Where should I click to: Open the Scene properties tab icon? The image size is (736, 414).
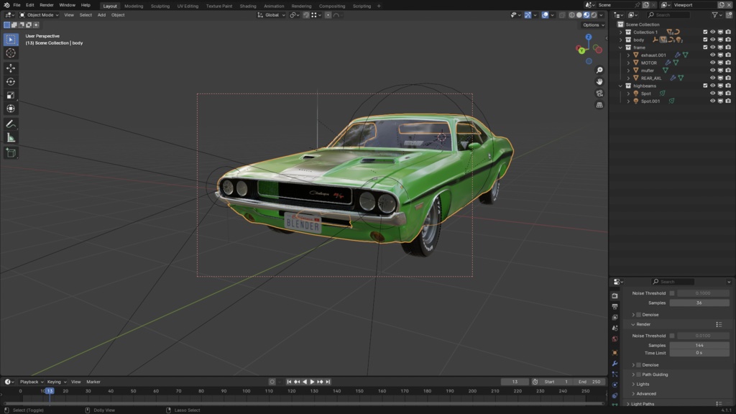click(615, 328)
